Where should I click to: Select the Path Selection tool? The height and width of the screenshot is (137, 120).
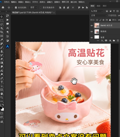[x=2, y=86]
